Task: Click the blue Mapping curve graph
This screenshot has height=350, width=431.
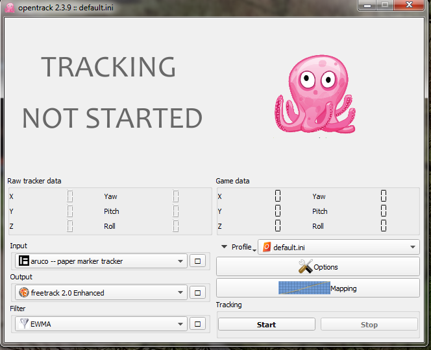Action: [x=304, y=288]
